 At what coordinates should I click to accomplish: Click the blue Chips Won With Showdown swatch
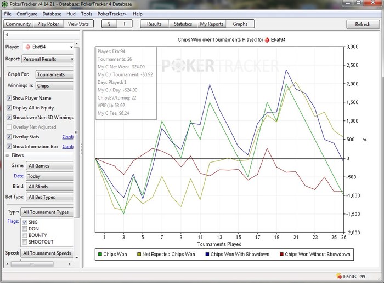pos(207,254)
